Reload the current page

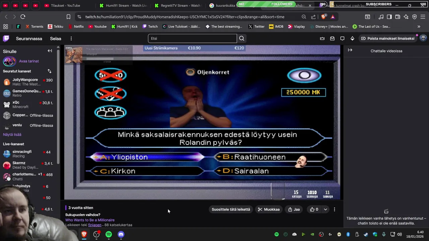click(23, 17)
